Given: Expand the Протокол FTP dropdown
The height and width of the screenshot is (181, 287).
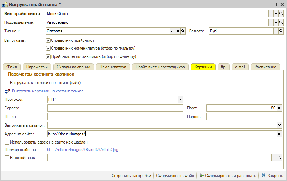Looking at the screenshot, I should (x=180, y=99).
